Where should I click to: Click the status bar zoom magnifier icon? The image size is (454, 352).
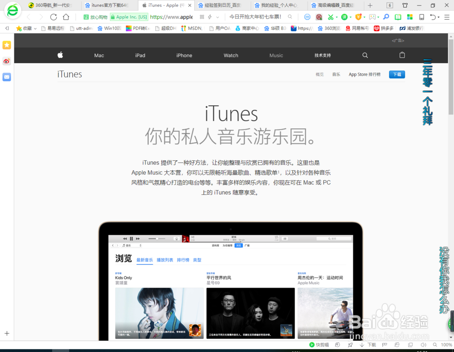pyautogui.click(x=435, y=345)
